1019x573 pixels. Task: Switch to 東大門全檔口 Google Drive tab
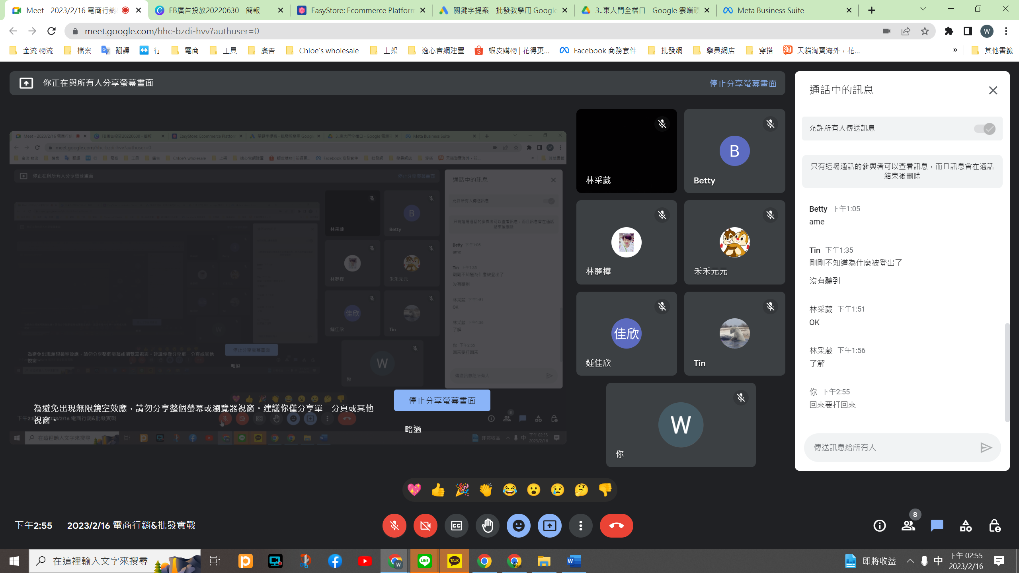[x=646, y=10]
